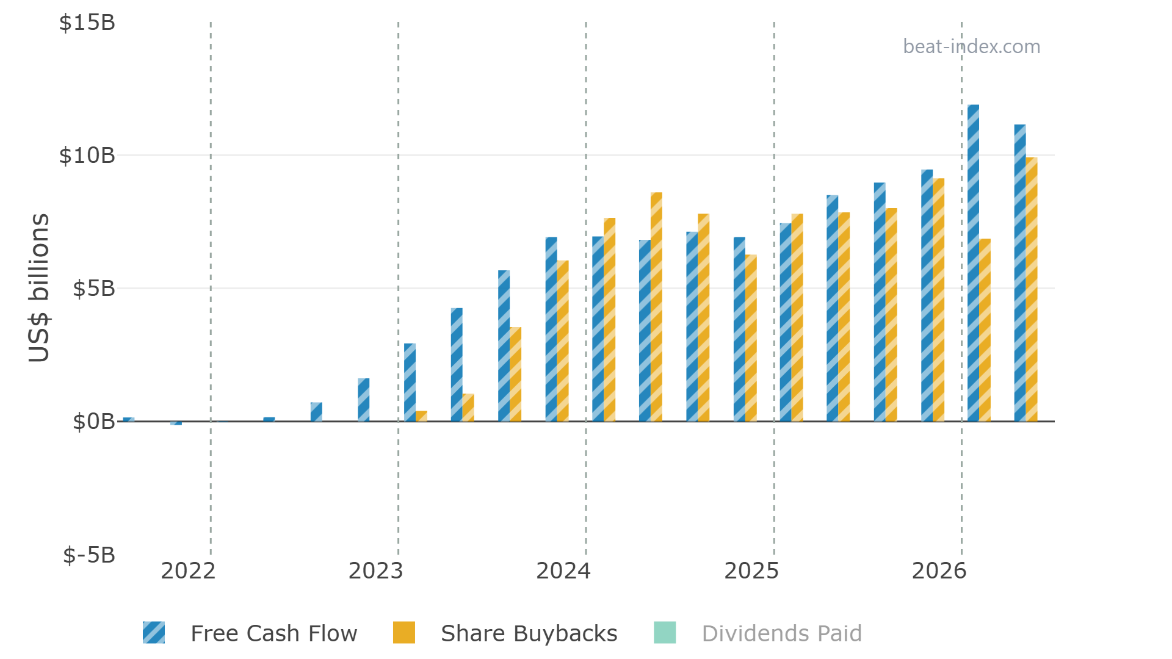Click the $5B y-axis label
Viewport: 1172px width, 659px height.
[93, 289]
